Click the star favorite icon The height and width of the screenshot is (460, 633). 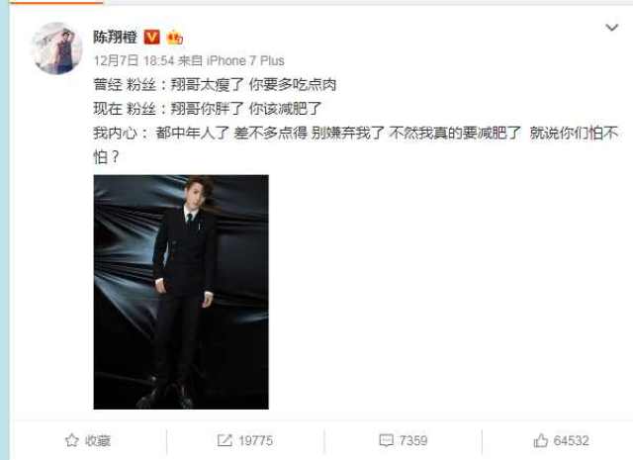[72, 440]
